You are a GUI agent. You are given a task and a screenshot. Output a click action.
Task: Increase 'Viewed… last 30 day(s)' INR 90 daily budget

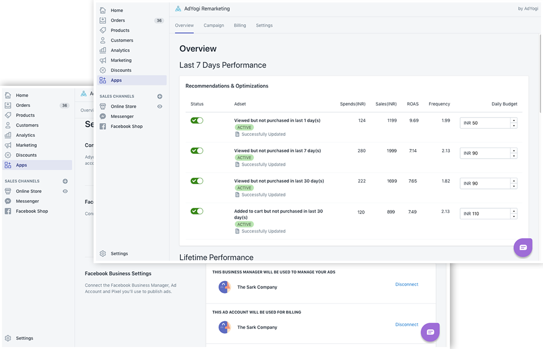(514, 181)
